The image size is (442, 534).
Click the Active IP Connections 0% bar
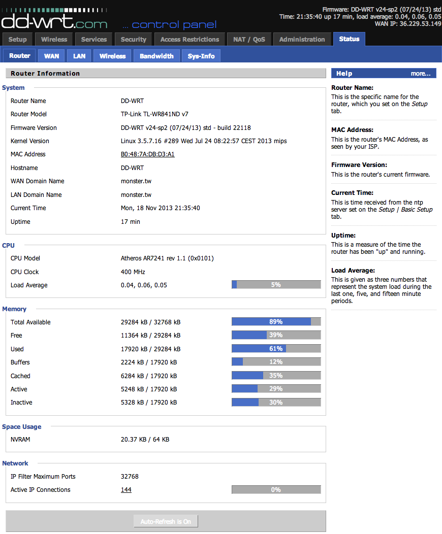[276, 490]
